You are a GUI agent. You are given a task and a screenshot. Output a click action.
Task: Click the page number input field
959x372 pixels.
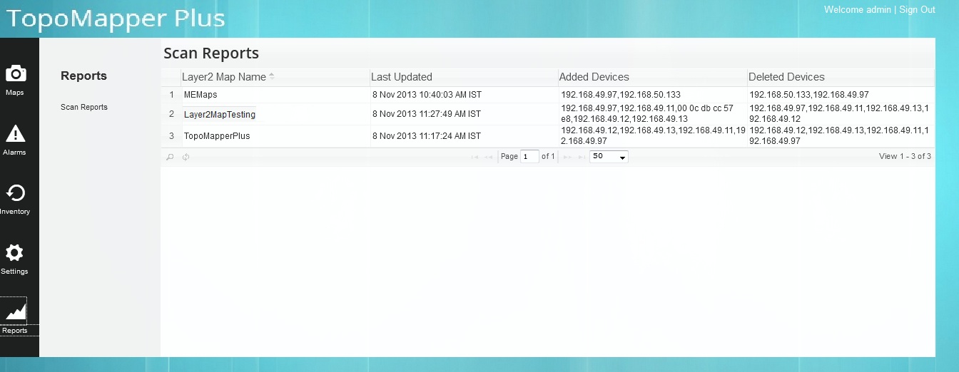click(529, 157)
